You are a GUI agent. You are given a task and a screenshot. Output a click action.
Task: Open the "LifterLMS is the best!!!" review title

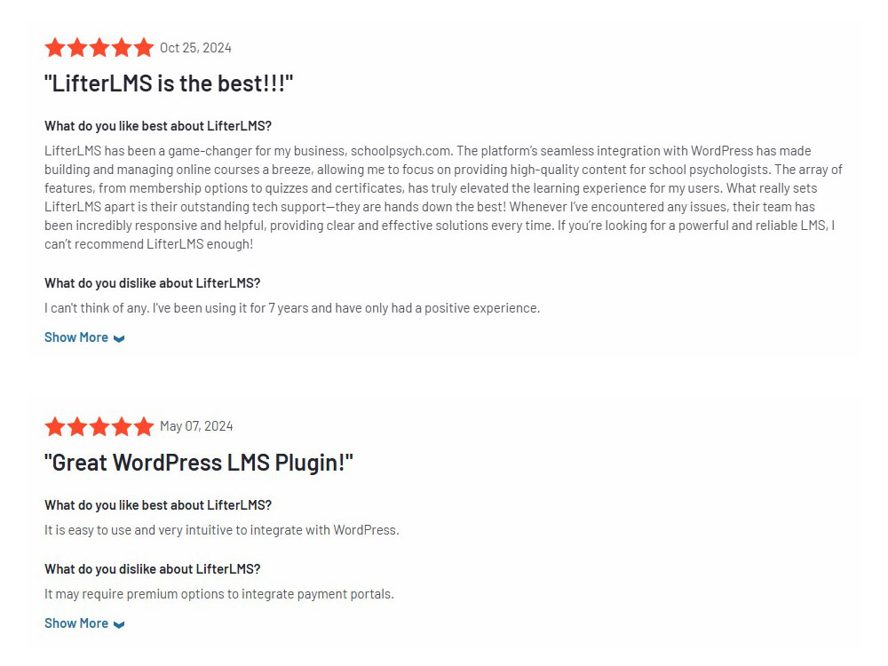169,83
